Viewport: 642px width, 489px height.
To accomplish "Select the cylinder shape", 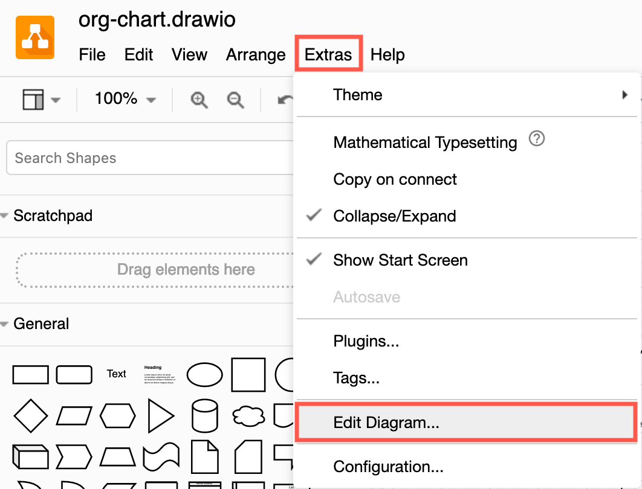I will (204, 416).
